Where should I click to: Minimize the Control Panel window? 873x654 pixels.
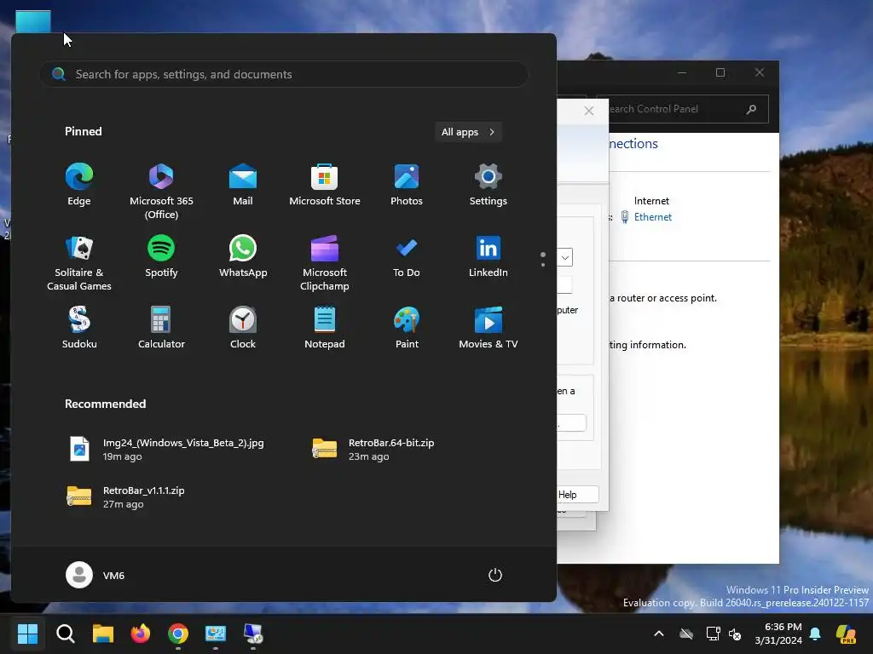tap(681, 72)
